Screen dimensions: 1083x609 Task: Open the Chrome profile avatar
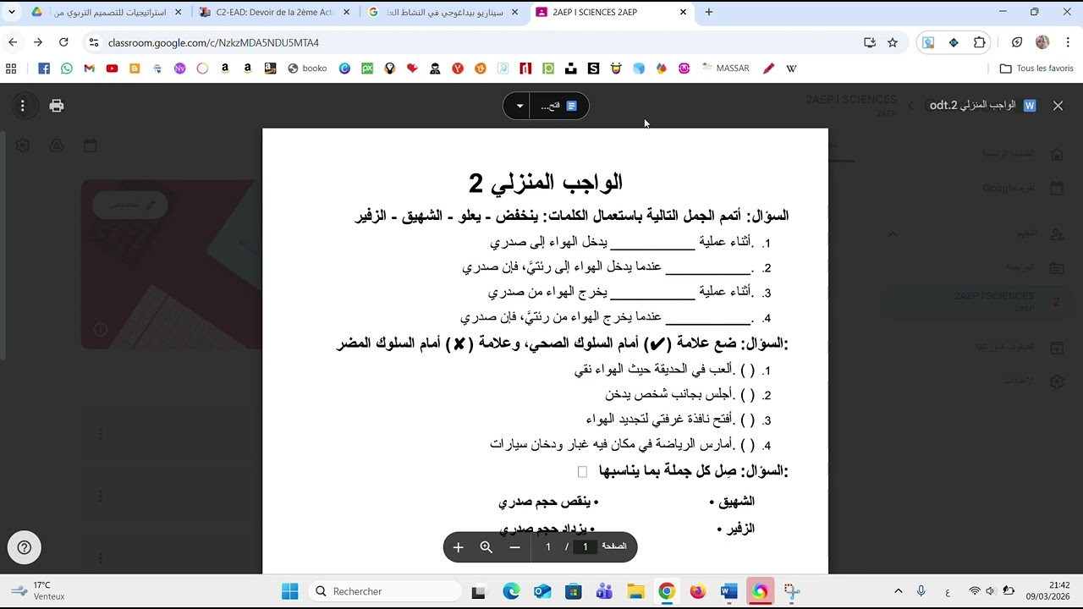(1042, 42)
